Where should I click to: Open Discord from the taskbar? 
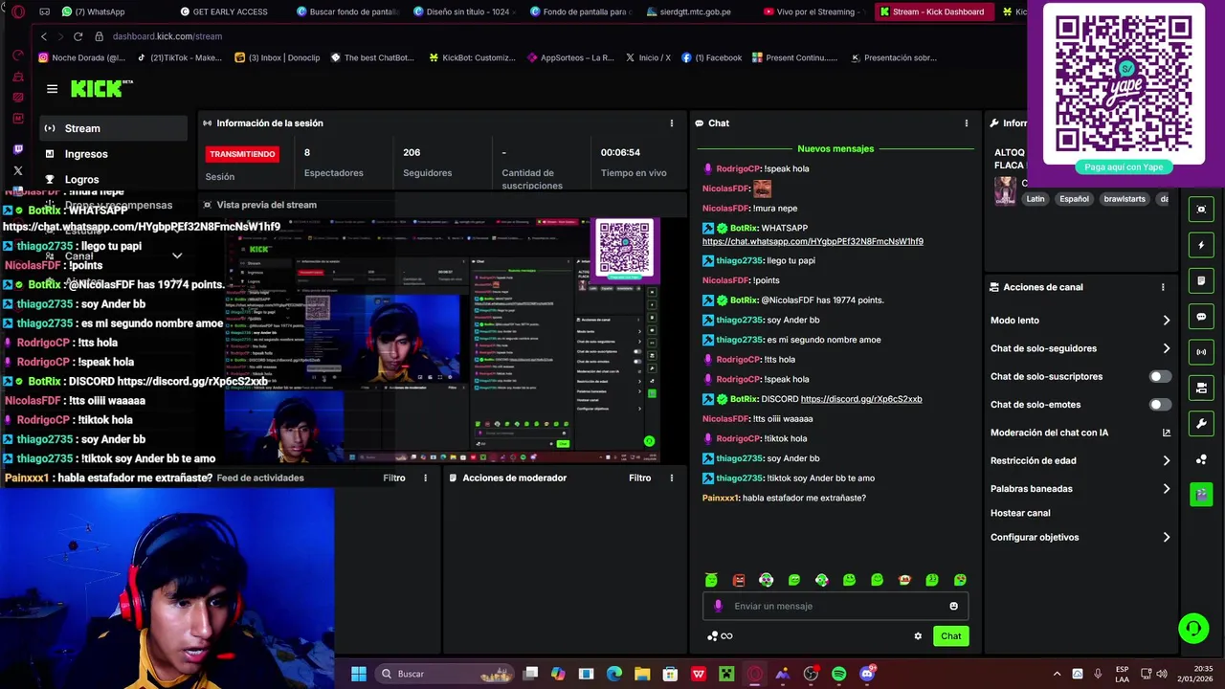pos(867,674)
